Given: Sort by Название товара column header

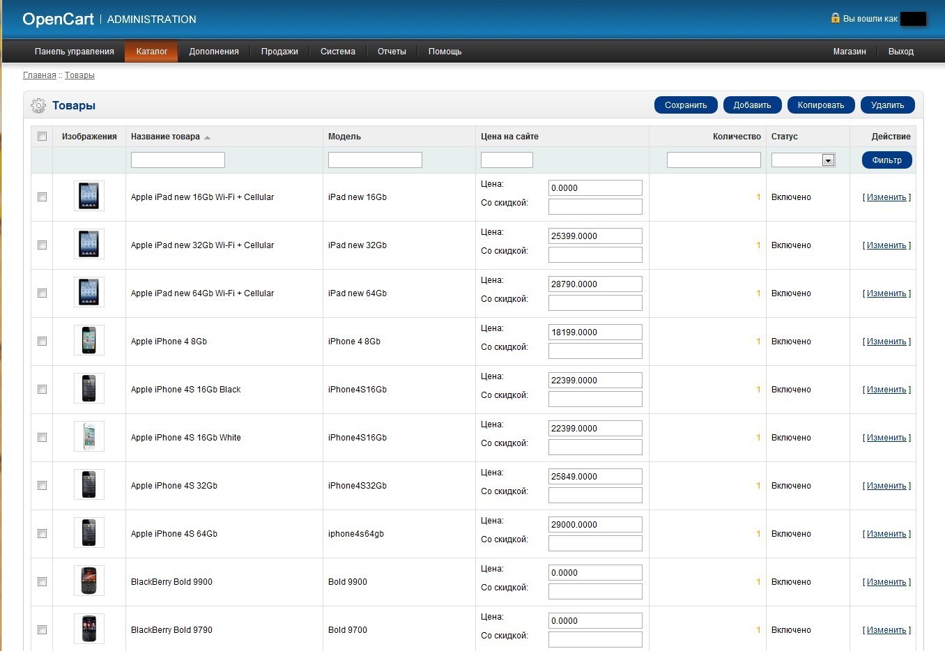Looking at the screenshot, I should [165, 137].
